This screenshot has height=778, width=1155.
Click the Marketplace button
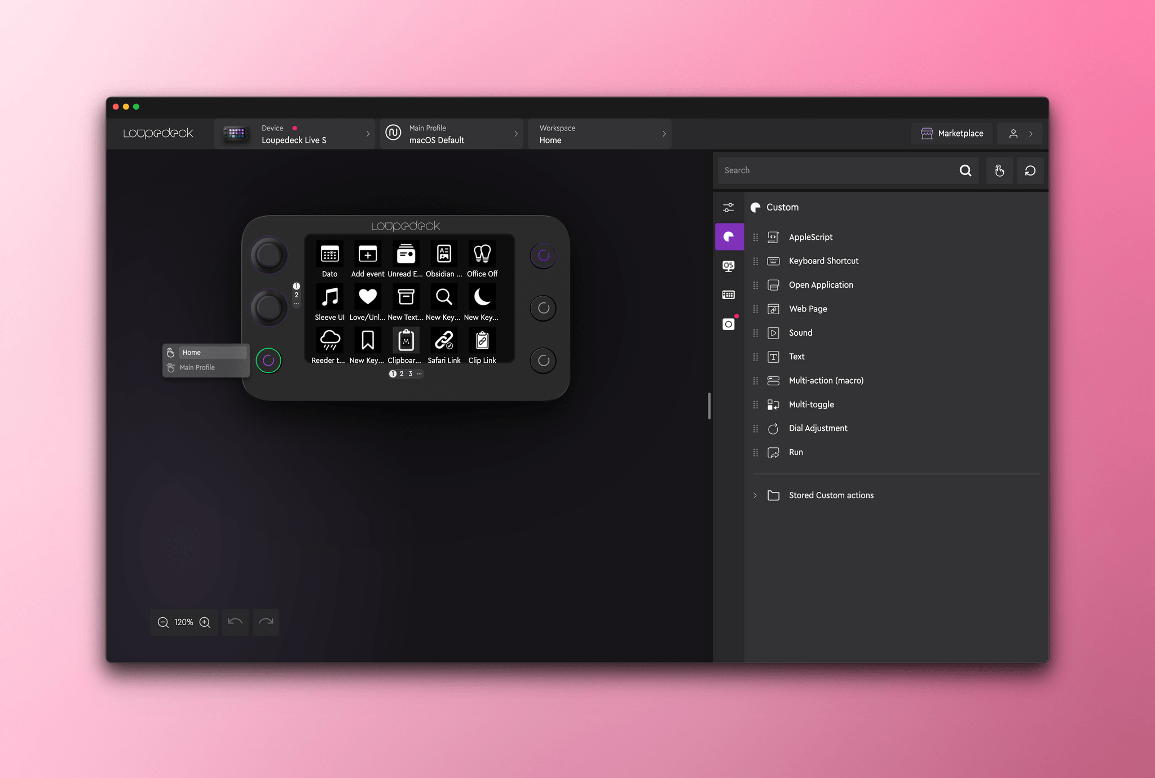pos(952,133)
